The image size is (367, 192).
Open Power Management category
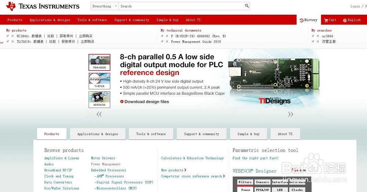[106, 164]
